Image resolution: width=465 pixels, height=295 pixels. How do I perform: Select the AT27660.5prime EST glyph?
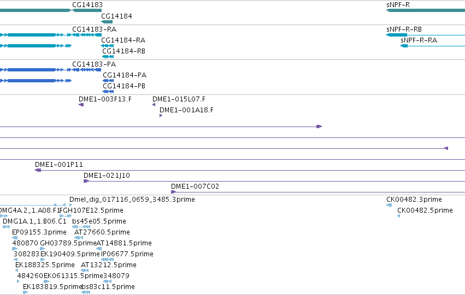click(x=79, y=238)
